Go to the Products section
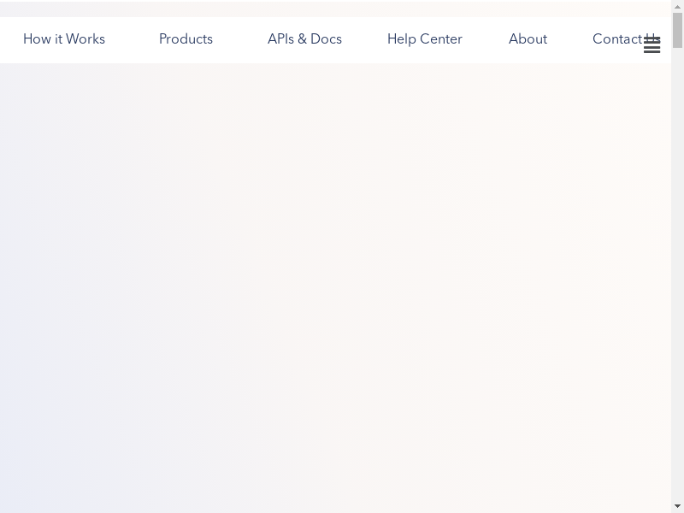This screenshot has height=513, width=684. (186, 39)
